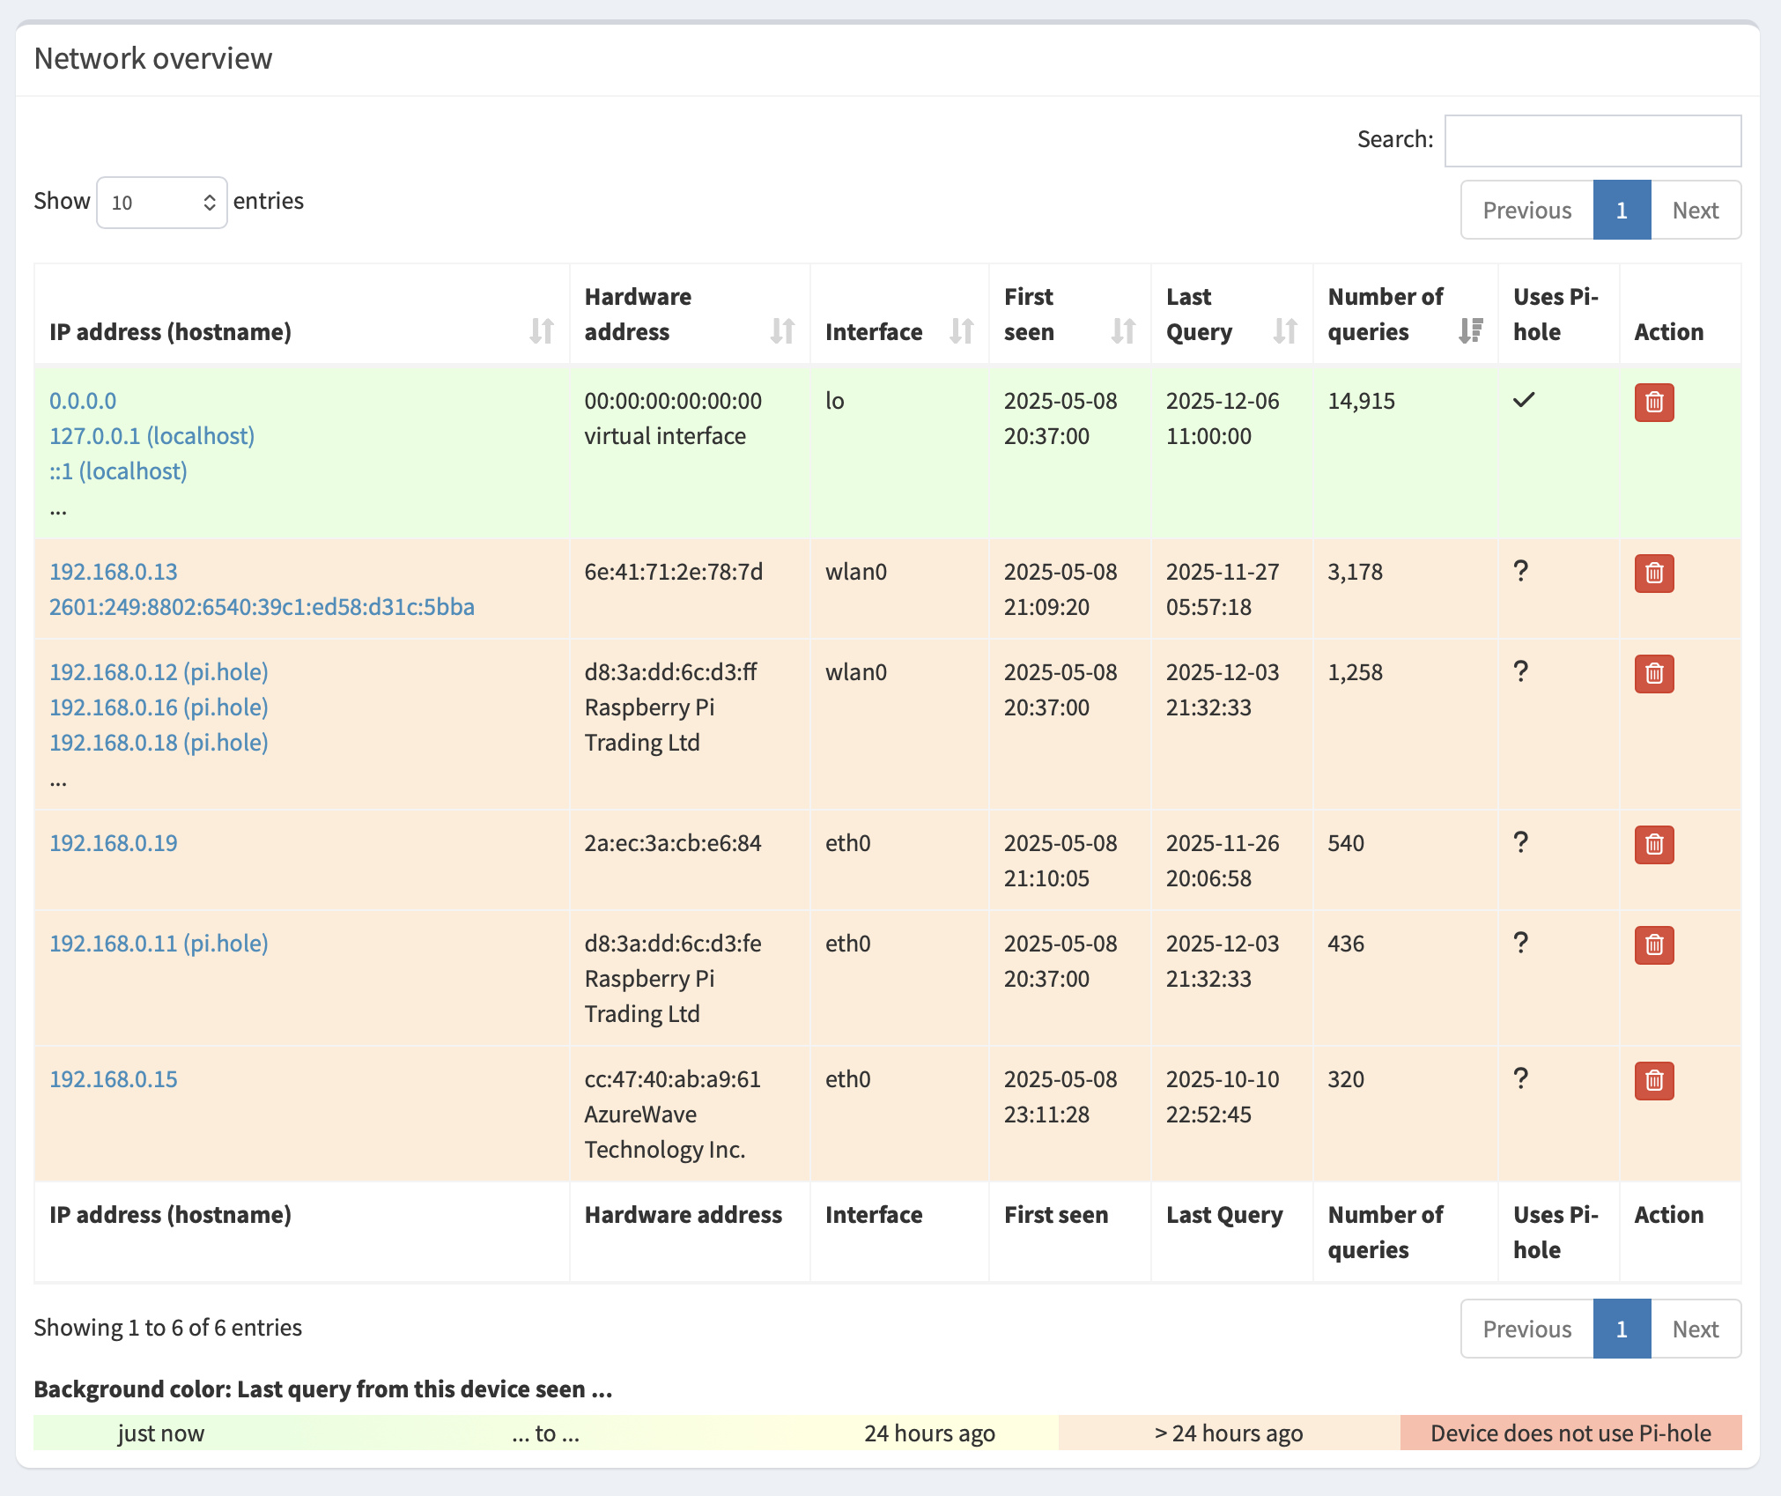Image resolution: width=1781 pixels, height=1496 pixels.
Task: Select page 1 in bottom pagination
Action: (x=1621, y=1329)
